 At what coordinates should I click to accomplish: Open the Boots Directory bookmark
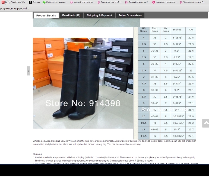pyautogui.click(x=14, y=2)
